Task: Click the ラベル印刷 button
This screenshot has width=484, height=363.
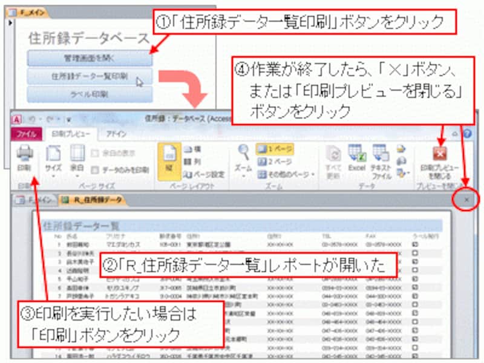Action: click(90, 94)
